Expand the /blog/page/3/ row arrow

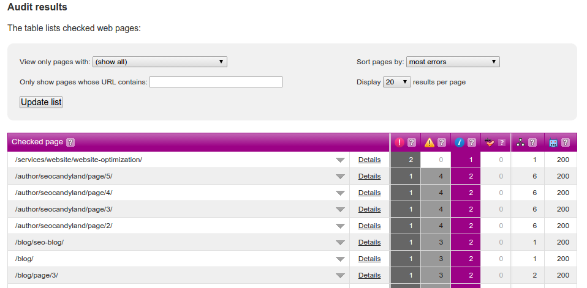tap(340, 276)
